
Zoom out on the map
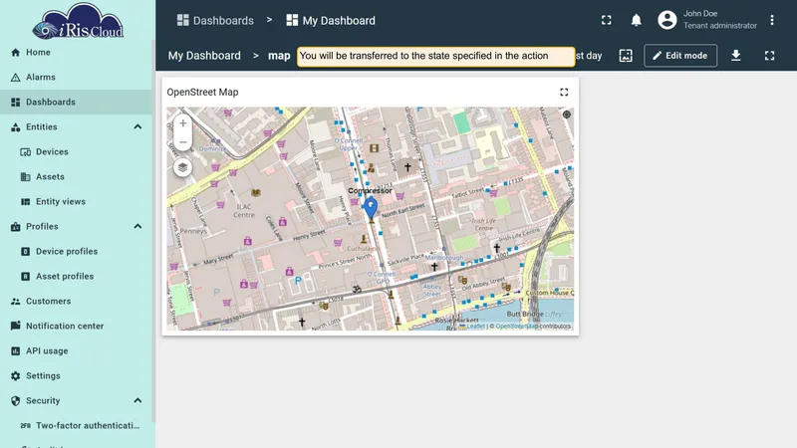183,142
